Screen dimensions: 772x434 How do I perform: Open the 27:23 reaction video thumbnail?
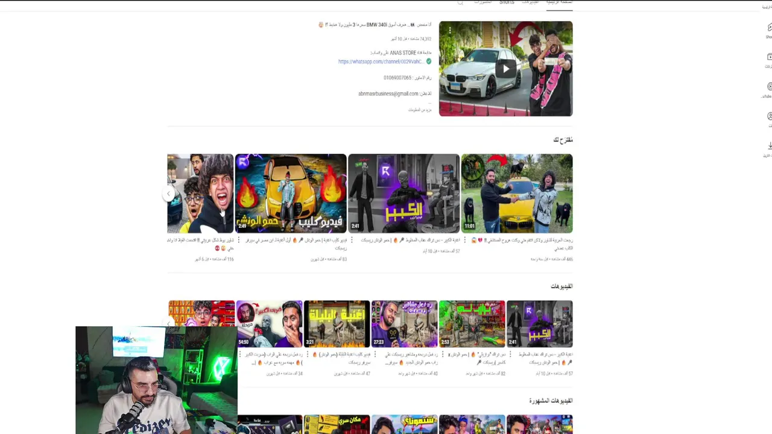(x=405, y=324)
